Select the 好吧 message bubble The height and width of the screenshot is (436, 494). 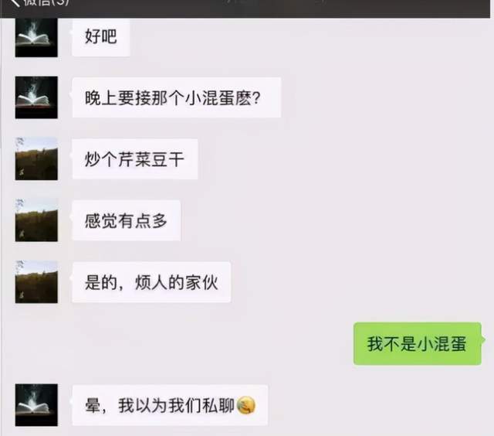[101, 37]
